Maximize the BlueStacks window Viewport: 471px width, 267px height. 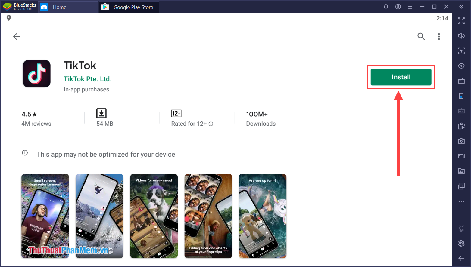coord(434,7)
